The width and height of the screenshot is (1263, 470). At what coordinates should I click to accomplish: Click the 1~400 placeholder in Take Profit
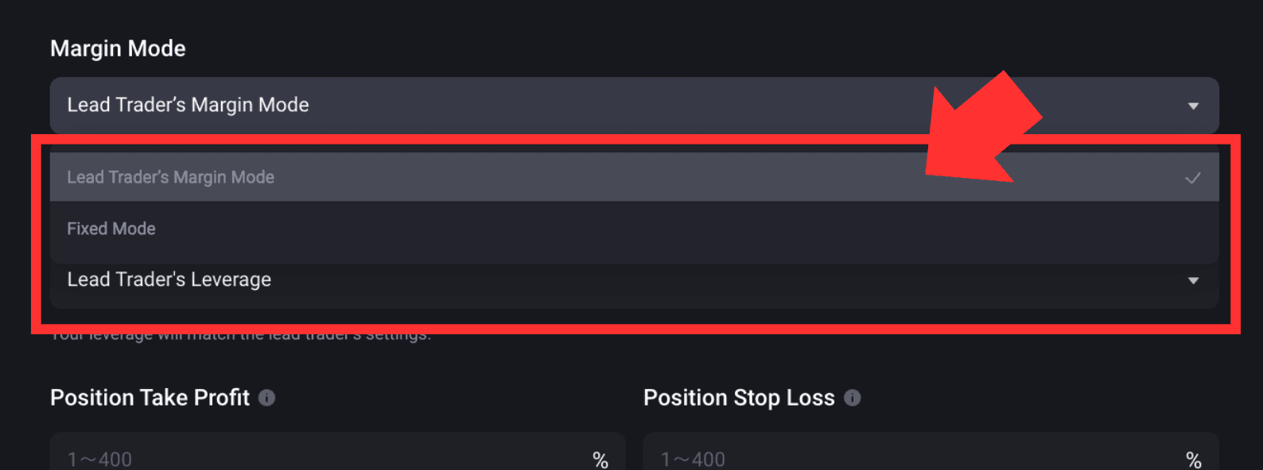pos(99,460)
